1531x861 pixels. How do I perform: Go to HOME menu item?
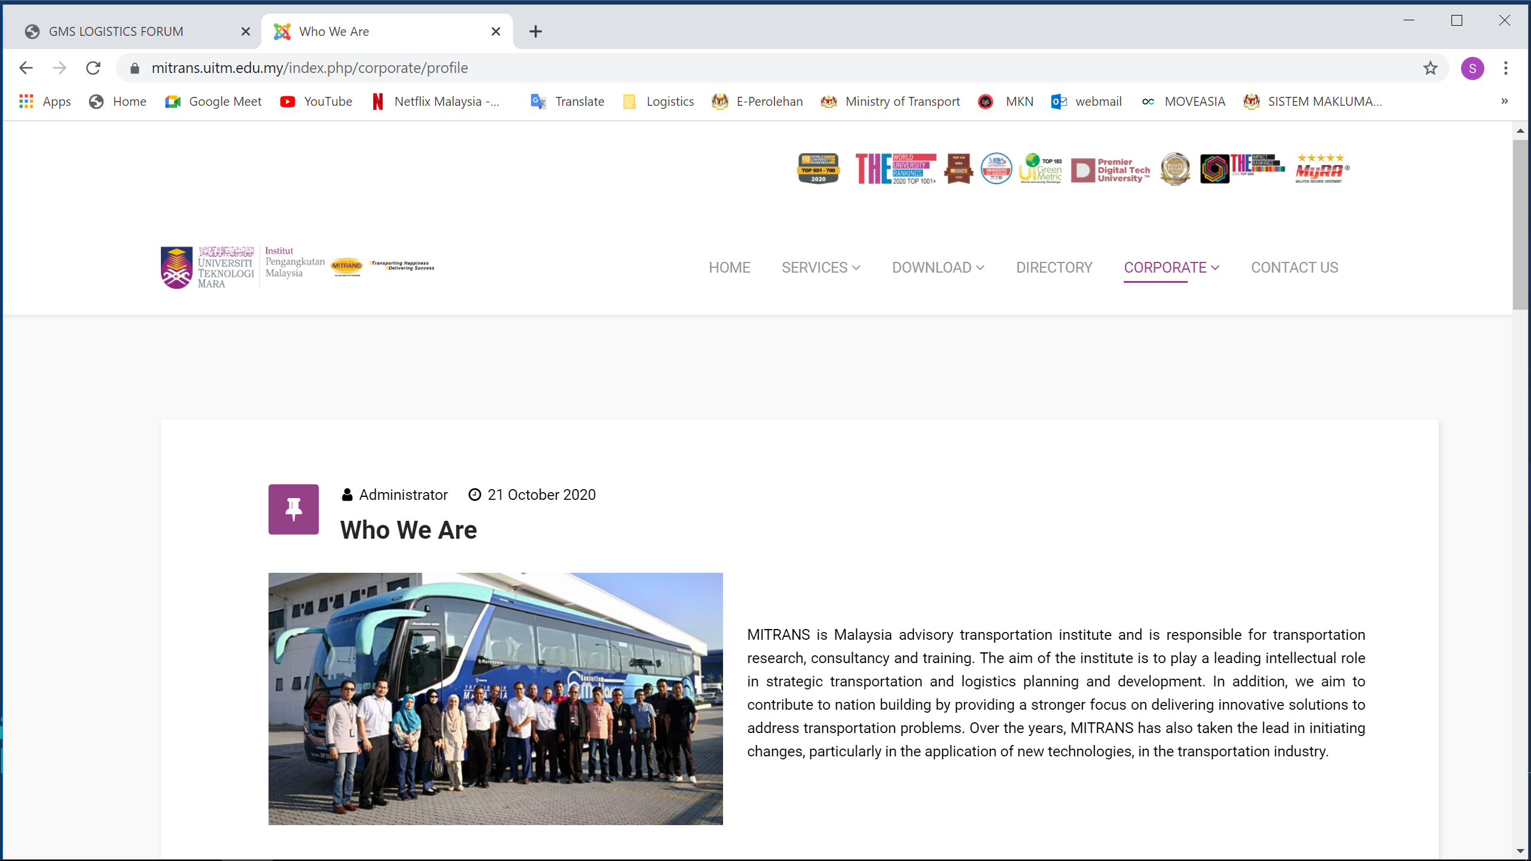729,267
